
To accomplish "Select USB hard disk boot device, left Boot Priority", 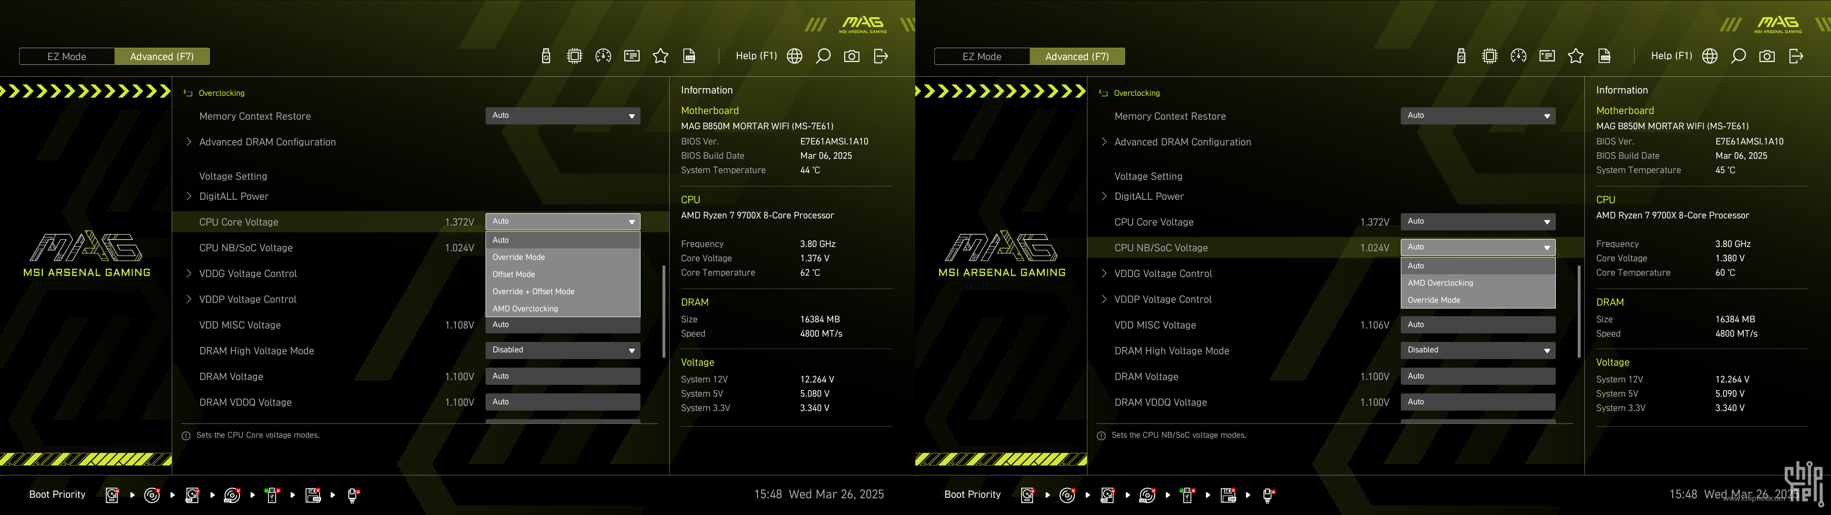I will pos(193,495).
